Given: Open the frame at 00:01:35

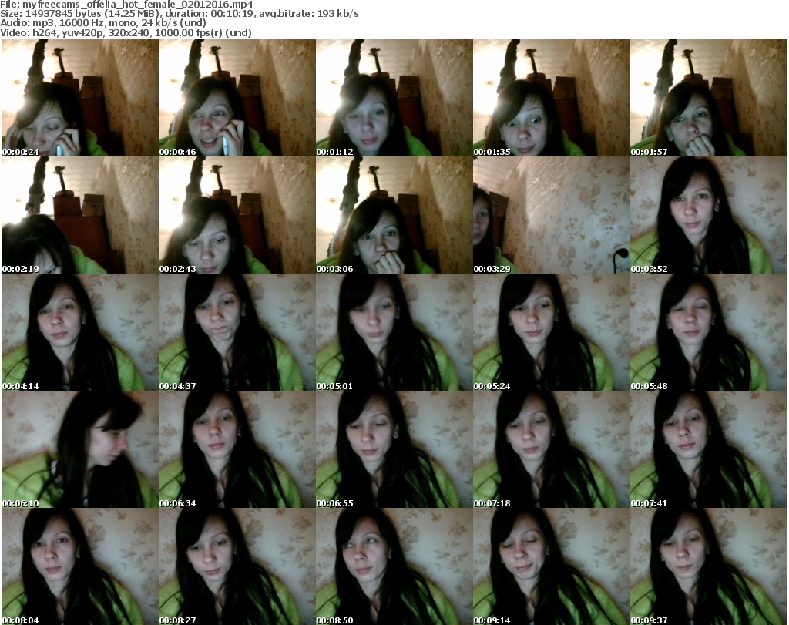Looking at the screenshot, I should tap(552, 98).
